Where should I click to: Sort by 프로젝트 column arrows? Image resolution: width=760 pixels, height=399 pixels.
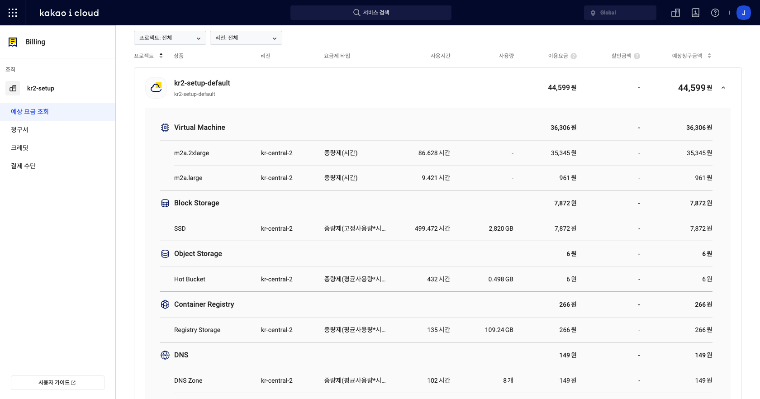pos(161,56)
